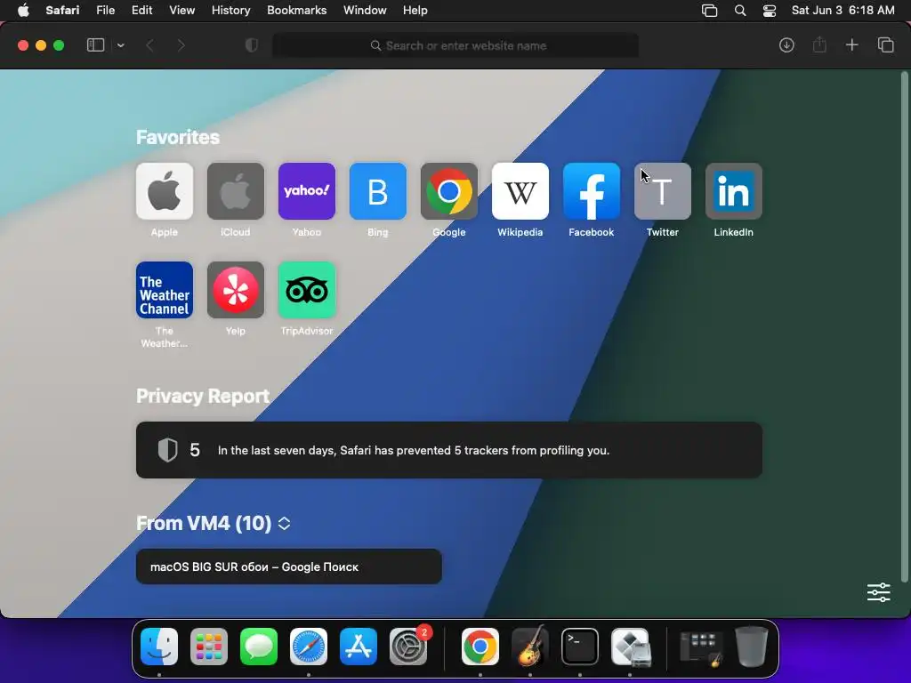Open the Facebook favorite tile
911x683 pixels.
(592, 191)
